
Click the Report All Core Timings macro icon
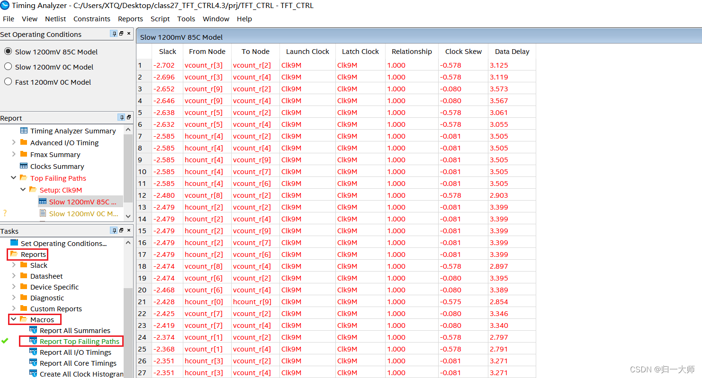click(33, 362)
